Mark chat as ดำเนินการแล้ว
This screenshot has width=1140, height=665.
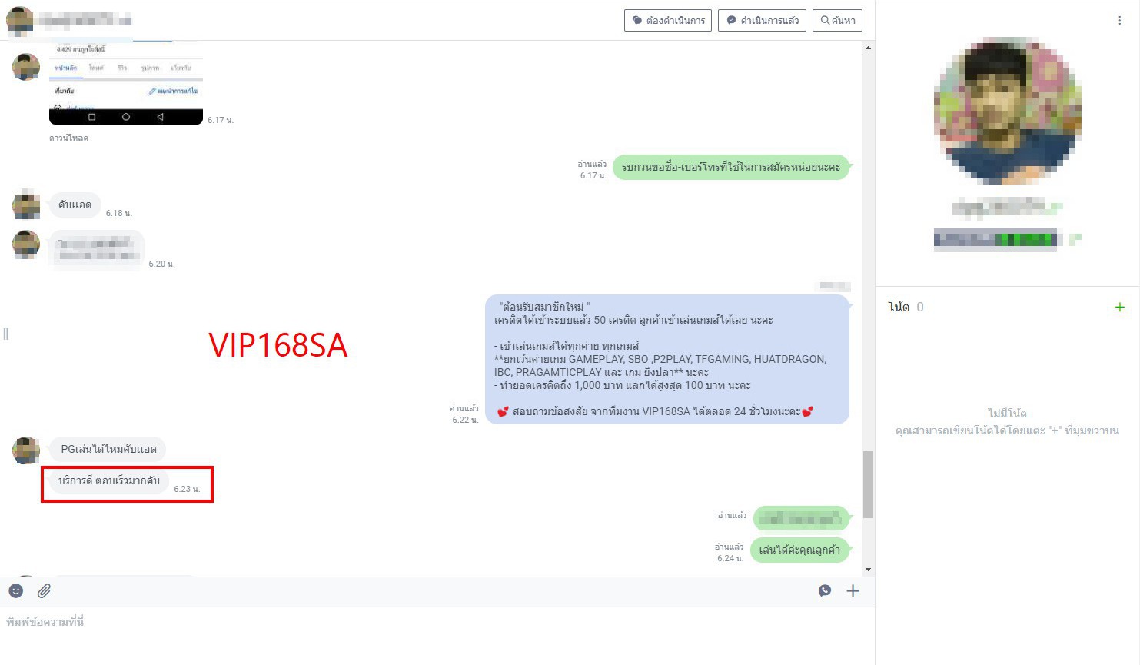tap(763, 21)
